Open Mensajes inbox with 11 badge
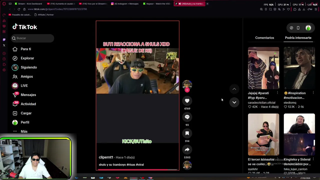 click(24, 95)
